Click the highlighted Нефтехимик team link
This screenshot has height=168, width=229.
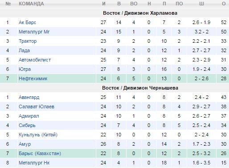pyautogui.click(x=33, y=78)
